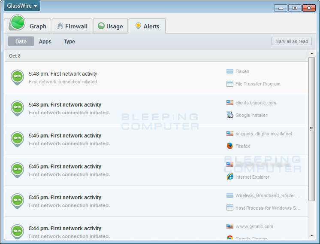Group alerts by Type
320x244 pixels.
point(69,42)
